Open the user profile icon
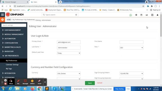The height and width of the screenshot is (91, 162). click(x=157, y=15)
